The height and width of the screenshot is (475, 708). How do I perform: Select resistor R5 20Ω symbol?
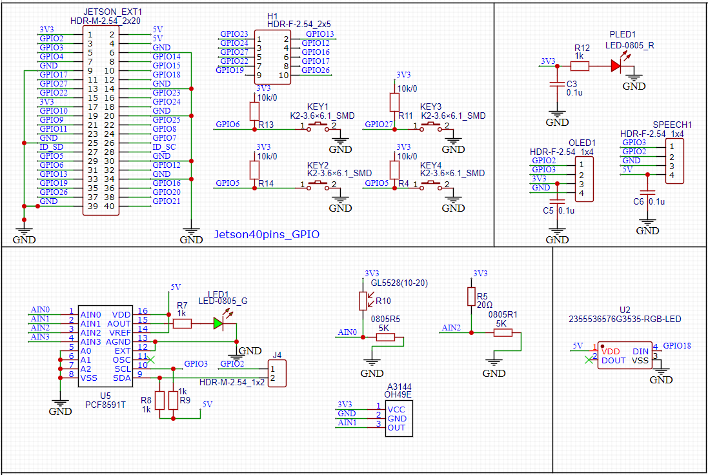point(471,297)
